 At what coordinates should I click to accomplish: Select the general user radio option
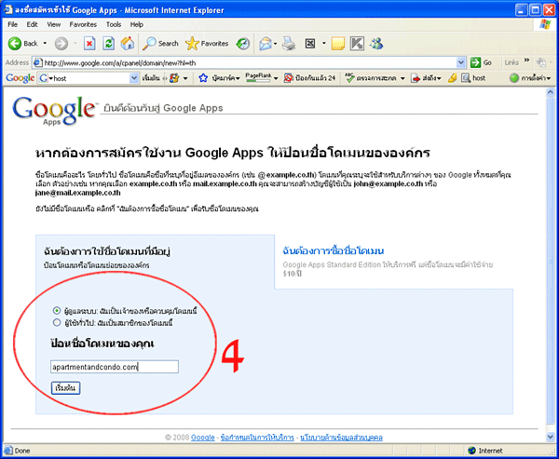pos(56,322)
